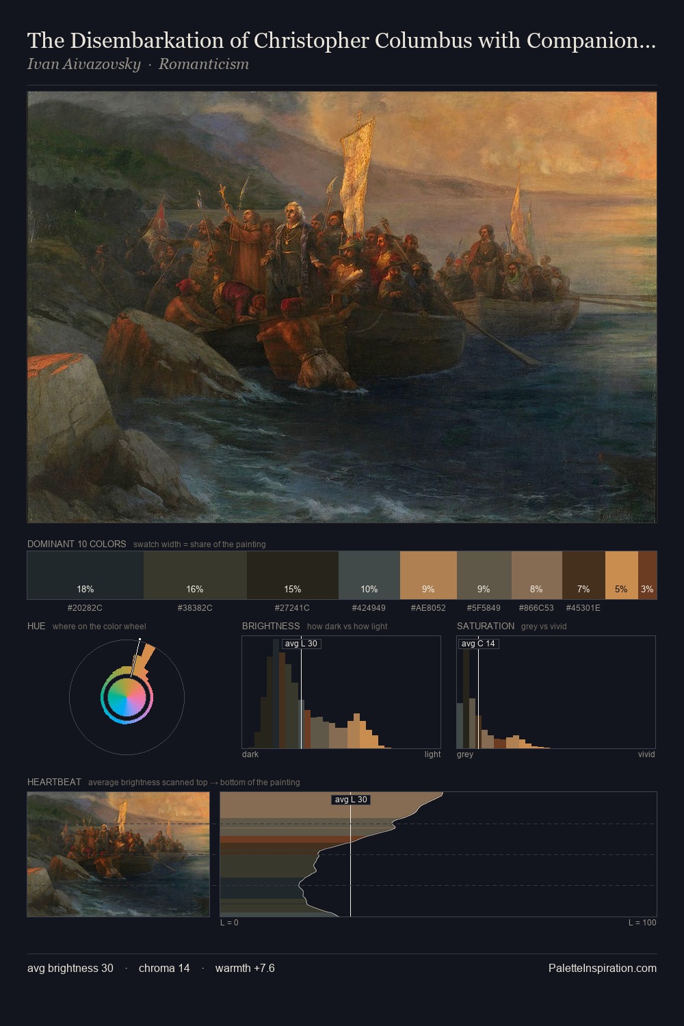Viewport: 684px width, 1026px height.
Task: Click the 'avg brightness 30' footer stat
Action: (x=70, y=968)
